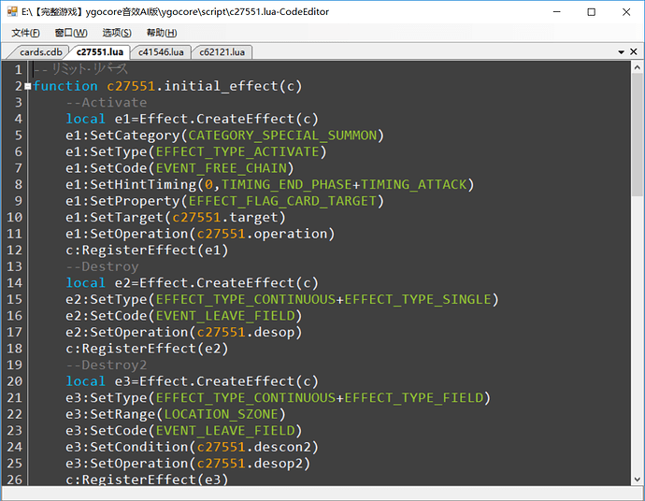Click EFFECT_TYPE_SINGLE on line 15
Image resolution: width=645 pixels, height=501 pixels.
click(x=418, y=299)
